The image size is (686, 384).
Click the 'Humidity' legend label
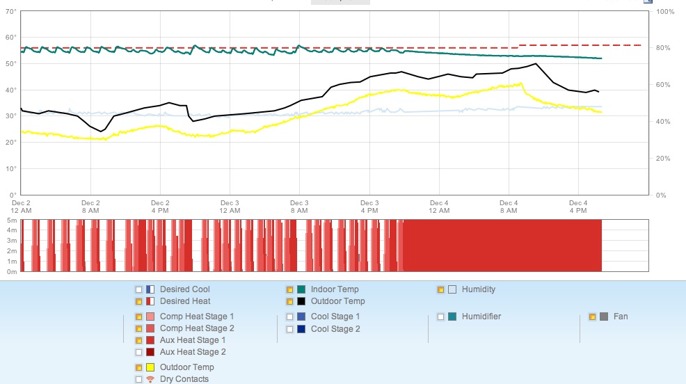pyautogui.click(x=479, y=289)
